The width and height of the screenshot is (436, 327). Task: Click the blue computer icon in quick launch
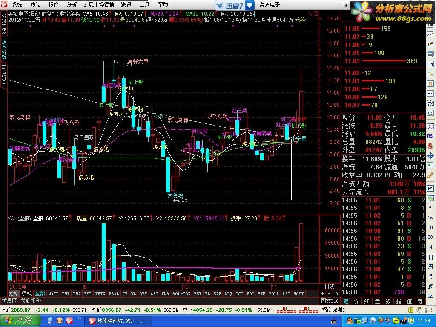(50, 321)
